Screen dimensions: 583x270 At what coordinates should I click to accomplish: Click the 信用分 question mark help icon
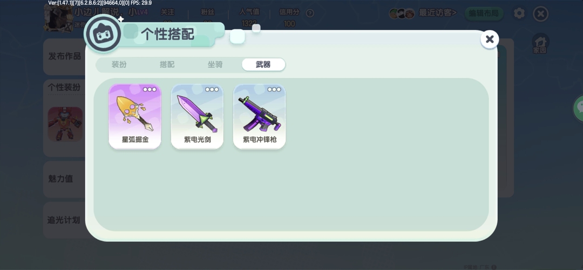pyautogui.click(x=310, y=13)
